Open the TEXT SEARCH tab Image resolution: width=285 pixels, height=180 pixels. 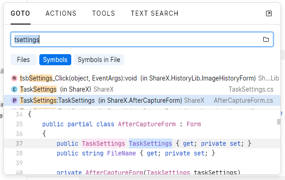click(155, 13)
